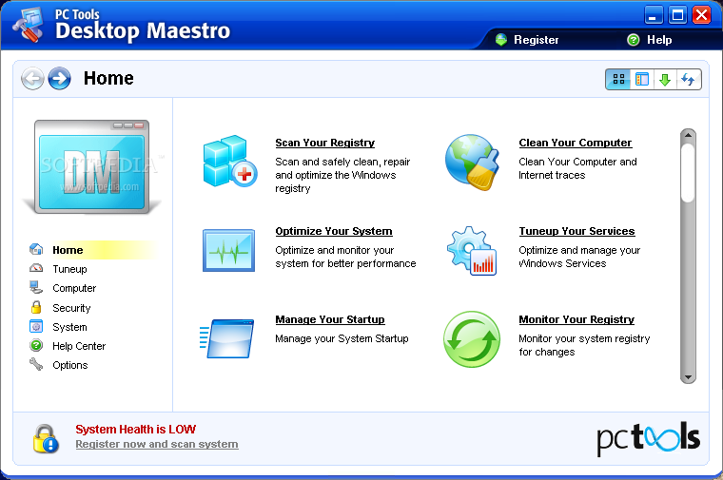Click the Monitor Your Registry green arrows icon
The image size is (723, 480).
click(x=472, y=339)
